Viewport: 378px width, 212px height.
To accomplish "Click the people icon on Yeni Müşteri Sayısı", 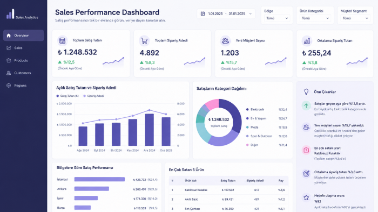I will tap(225, 41).
